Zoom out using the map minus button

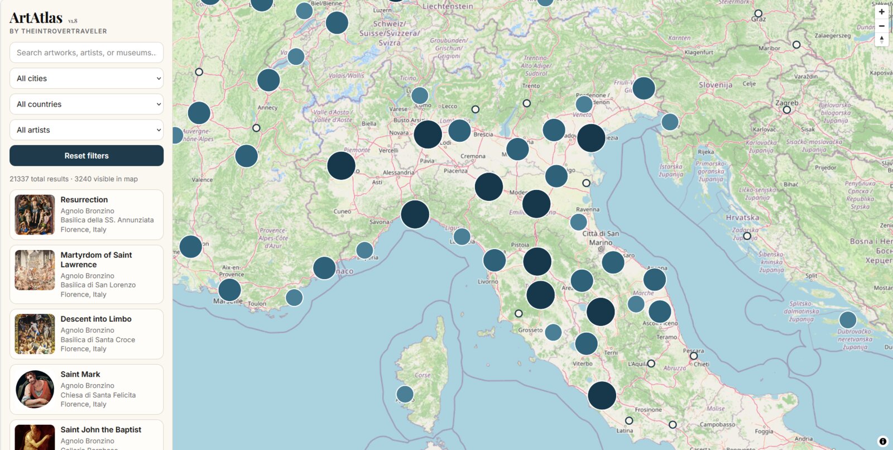881,26
